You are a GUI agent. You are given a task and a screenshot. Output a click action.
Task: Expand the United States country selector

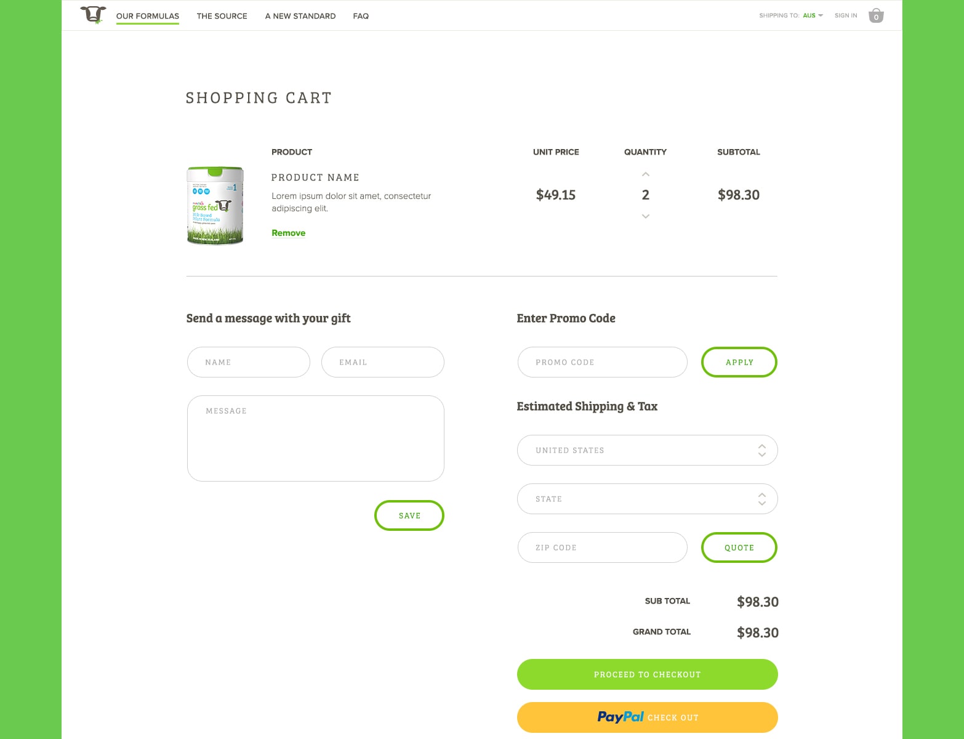647,450
